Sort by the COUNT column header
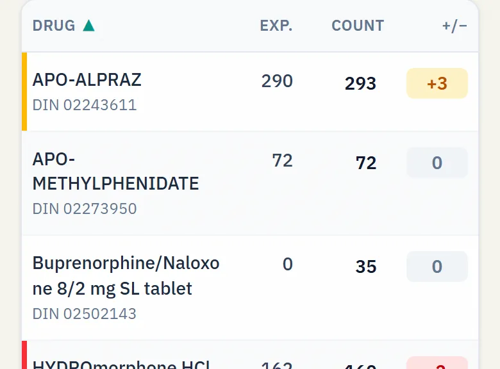The height and width of the screenshot is (369, 500). point(358,26)
